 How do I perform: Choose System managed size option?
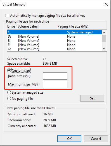[x=9, y=93]
